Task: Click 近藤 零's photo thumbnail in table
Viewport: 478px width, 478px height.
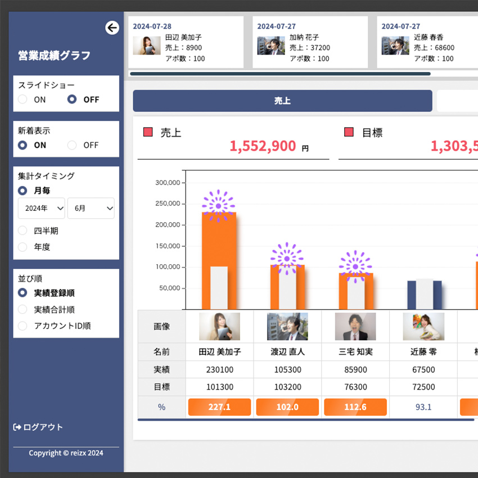Action: click(x=423, y=327)
